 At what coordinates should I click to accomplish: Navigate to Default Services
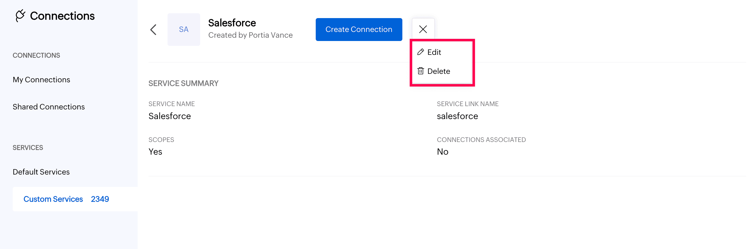[41, 172]
